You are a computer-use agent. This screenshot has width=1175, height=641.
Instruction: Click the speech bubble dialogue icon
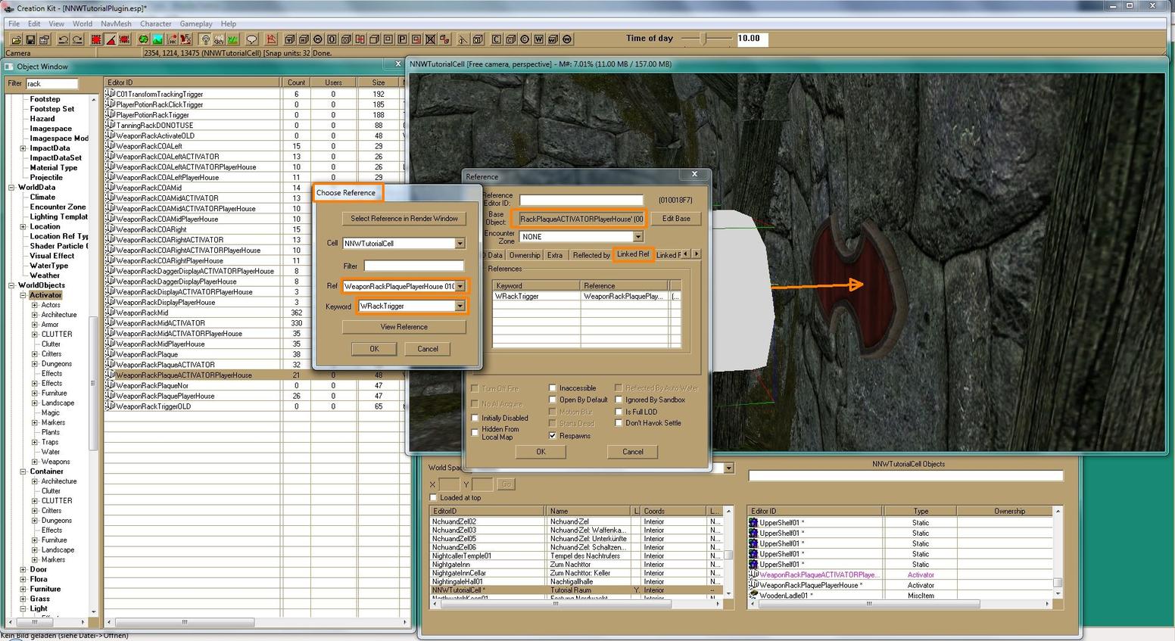click(251, 39)
